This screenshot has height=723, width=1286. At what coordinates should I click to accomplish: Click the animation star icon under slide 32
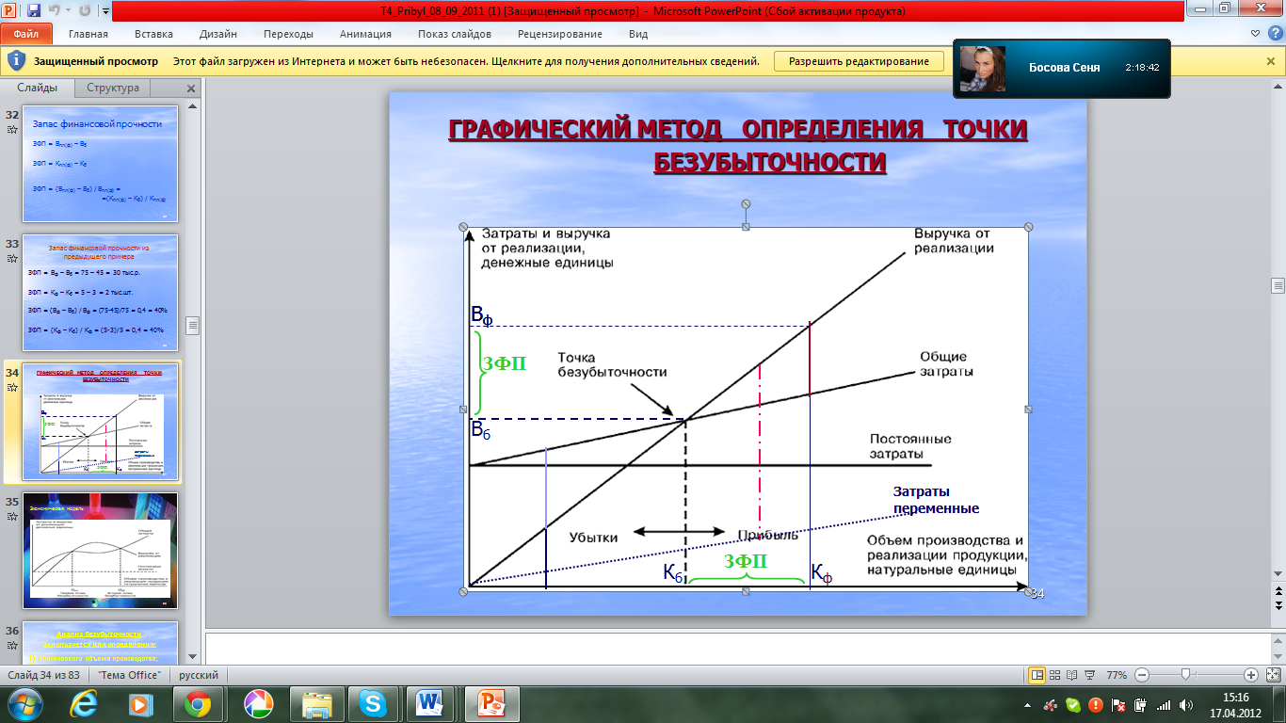click(x=12, y=130)
